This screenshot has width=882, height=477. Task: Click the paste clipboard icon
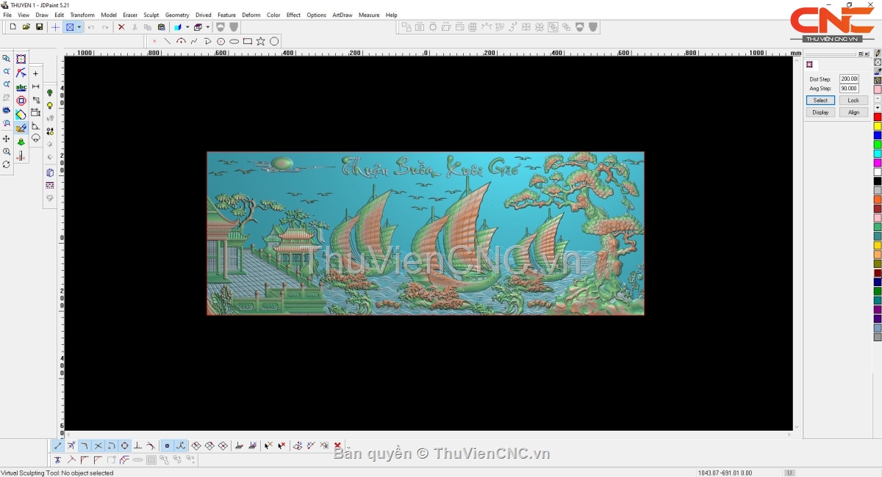161,27
